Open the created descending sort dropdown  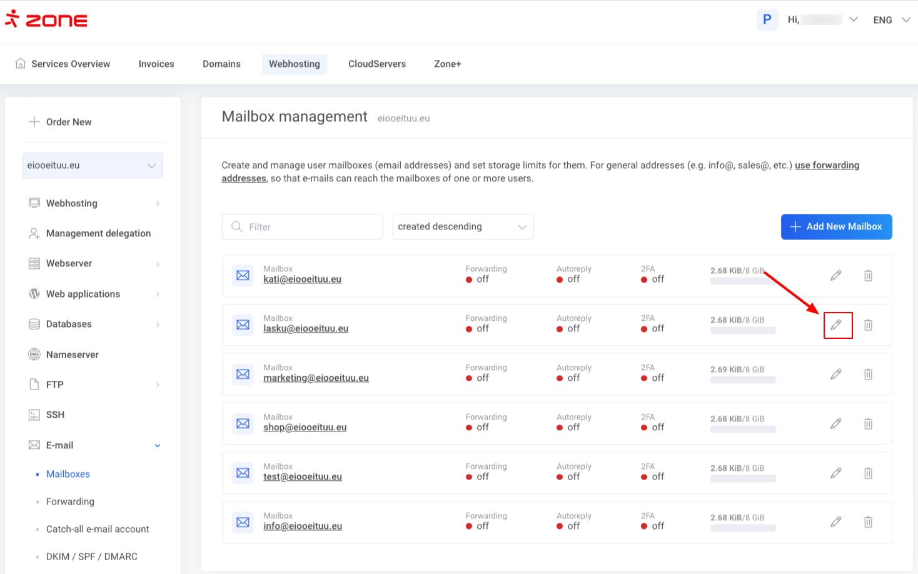point(463,227)
